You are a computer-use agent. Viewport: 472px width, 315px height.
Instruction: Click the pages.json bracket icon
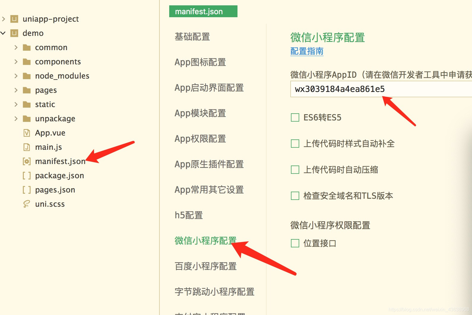pyautogui.click(x=27, y=190)
